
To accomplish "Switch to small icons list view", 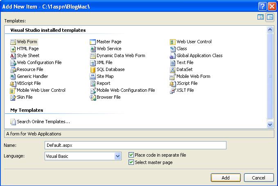I will click(x=270, y=17).
